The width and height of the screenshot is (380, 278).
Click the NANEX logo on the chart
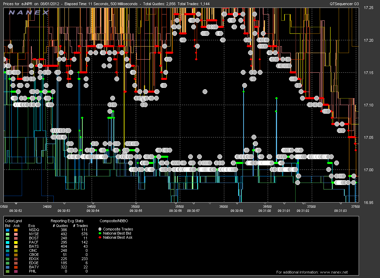point(29,12)
